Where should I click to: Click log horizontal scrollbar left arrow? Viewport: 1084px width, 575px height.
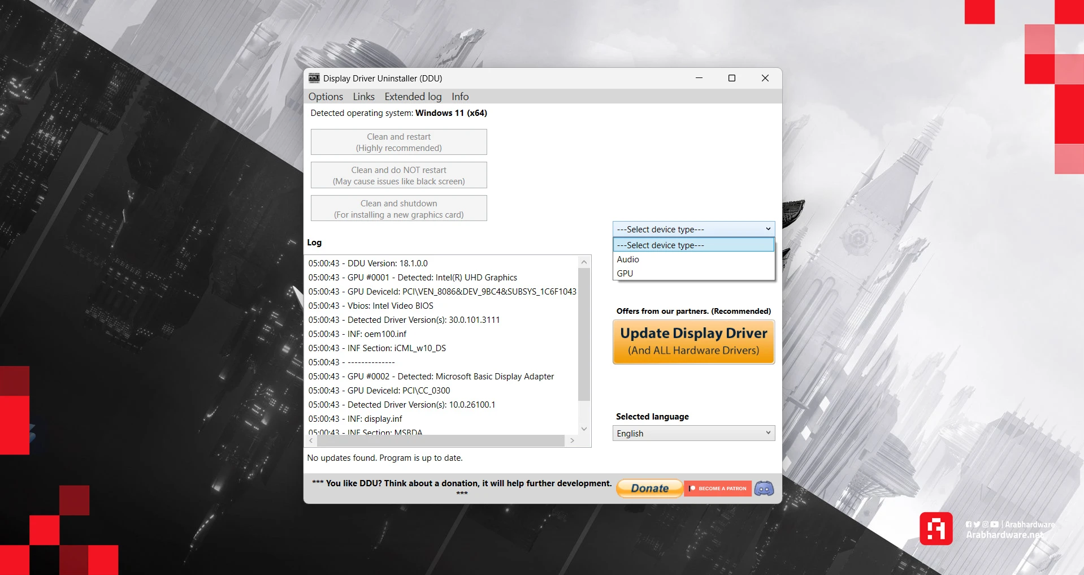tap(311, 440)
